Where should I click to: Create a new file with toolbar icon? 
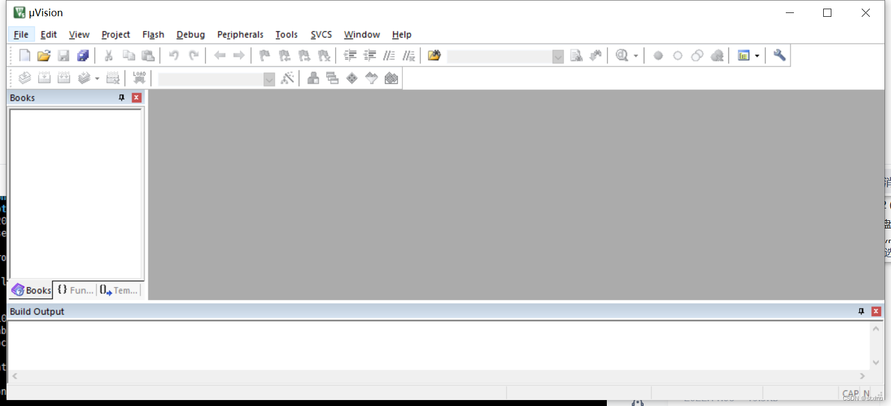(25, 56)
